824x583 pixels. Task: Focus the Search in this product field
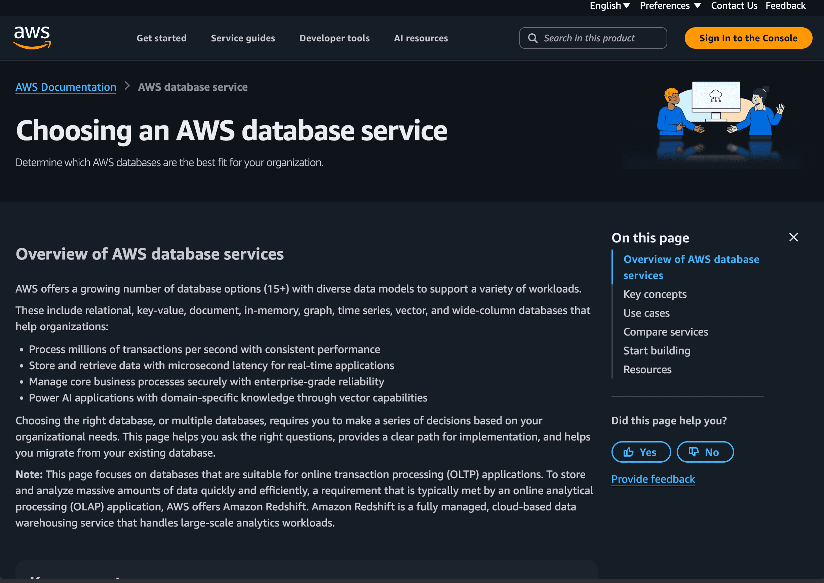click(593, 38)
